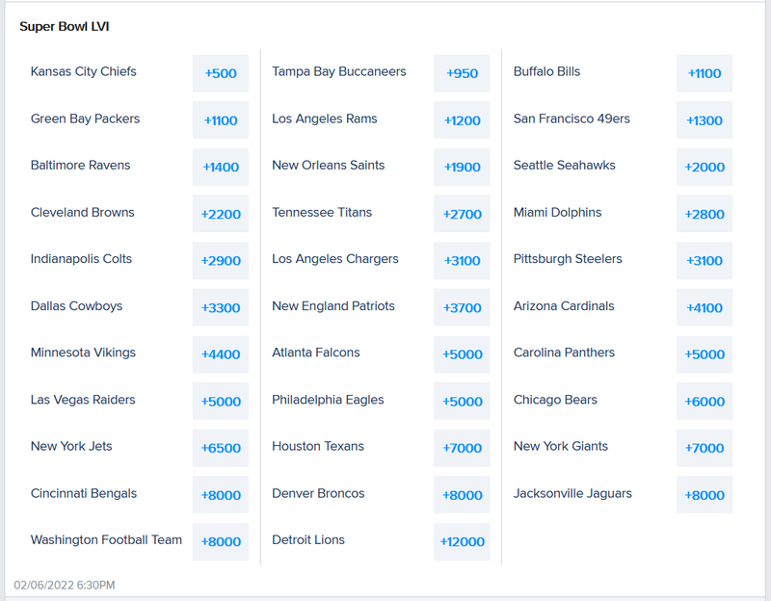Pick Chicago Bears +6000 odds
This screenshot has width=771, height=601.
pyautogui.click(x=705, y=401)
